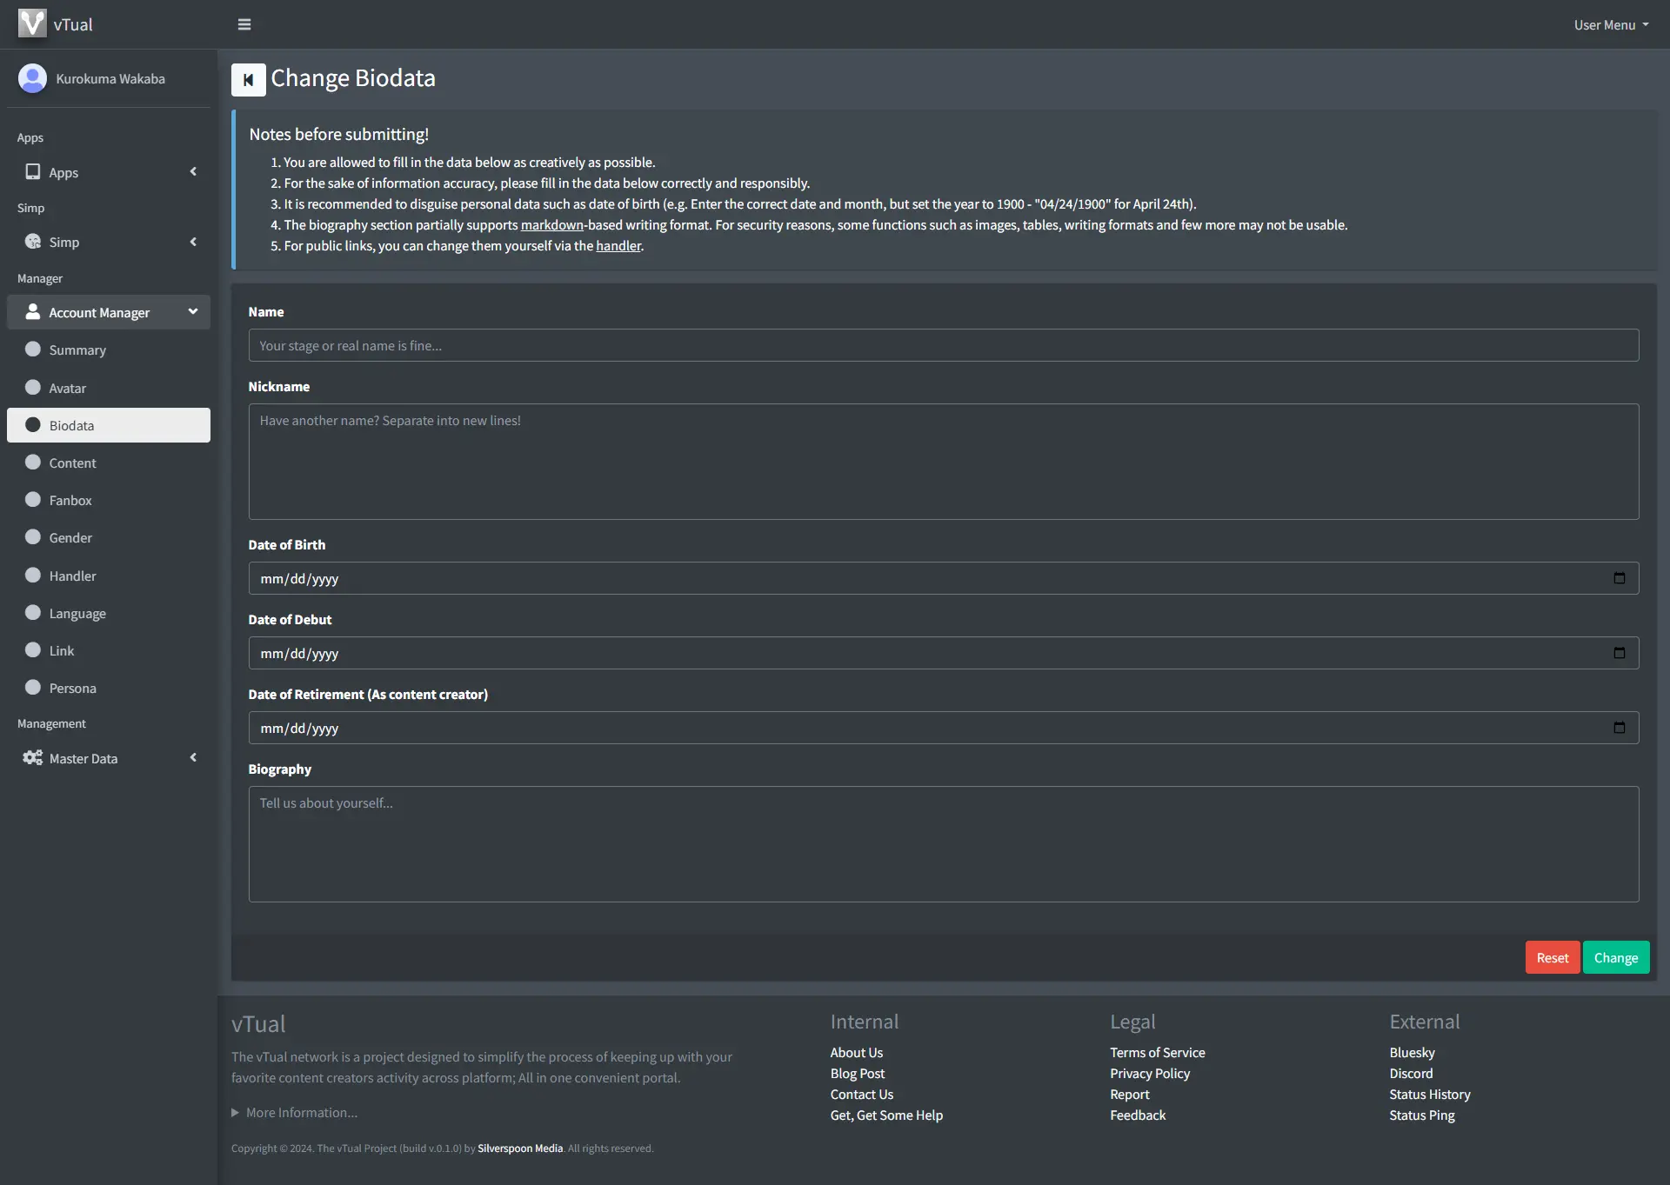Expand More Information disclosure in footer
Image resolution: width=1670 pixels, height=1185 pixels.
pos(294,1113)
